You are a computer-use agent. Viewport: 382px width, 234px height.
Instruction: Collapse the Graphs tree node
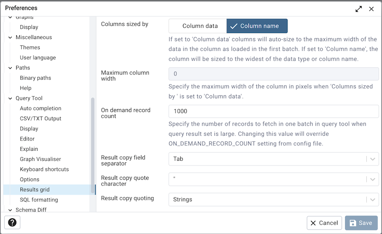(10, 17)
